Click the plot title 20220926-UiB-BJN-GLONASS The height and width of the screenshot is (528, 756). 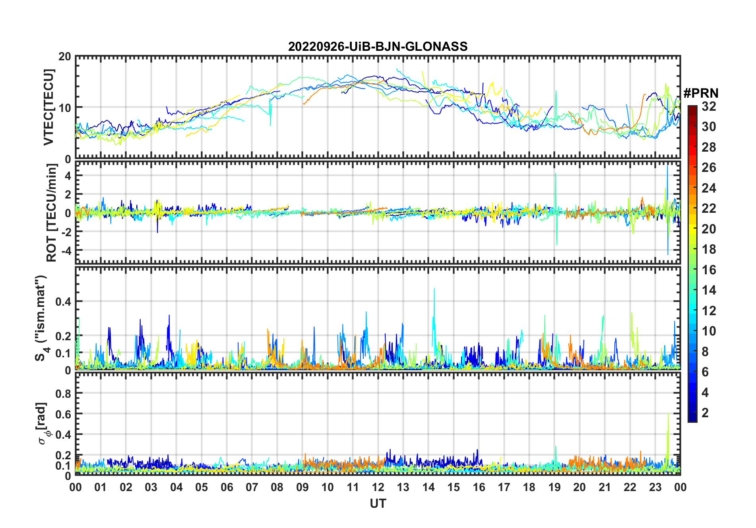(378, 46)
